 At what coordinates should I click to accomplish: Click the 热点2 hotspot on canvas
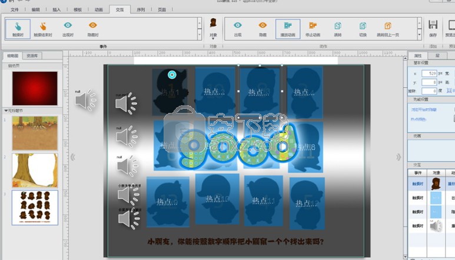[x=215, y=91]
